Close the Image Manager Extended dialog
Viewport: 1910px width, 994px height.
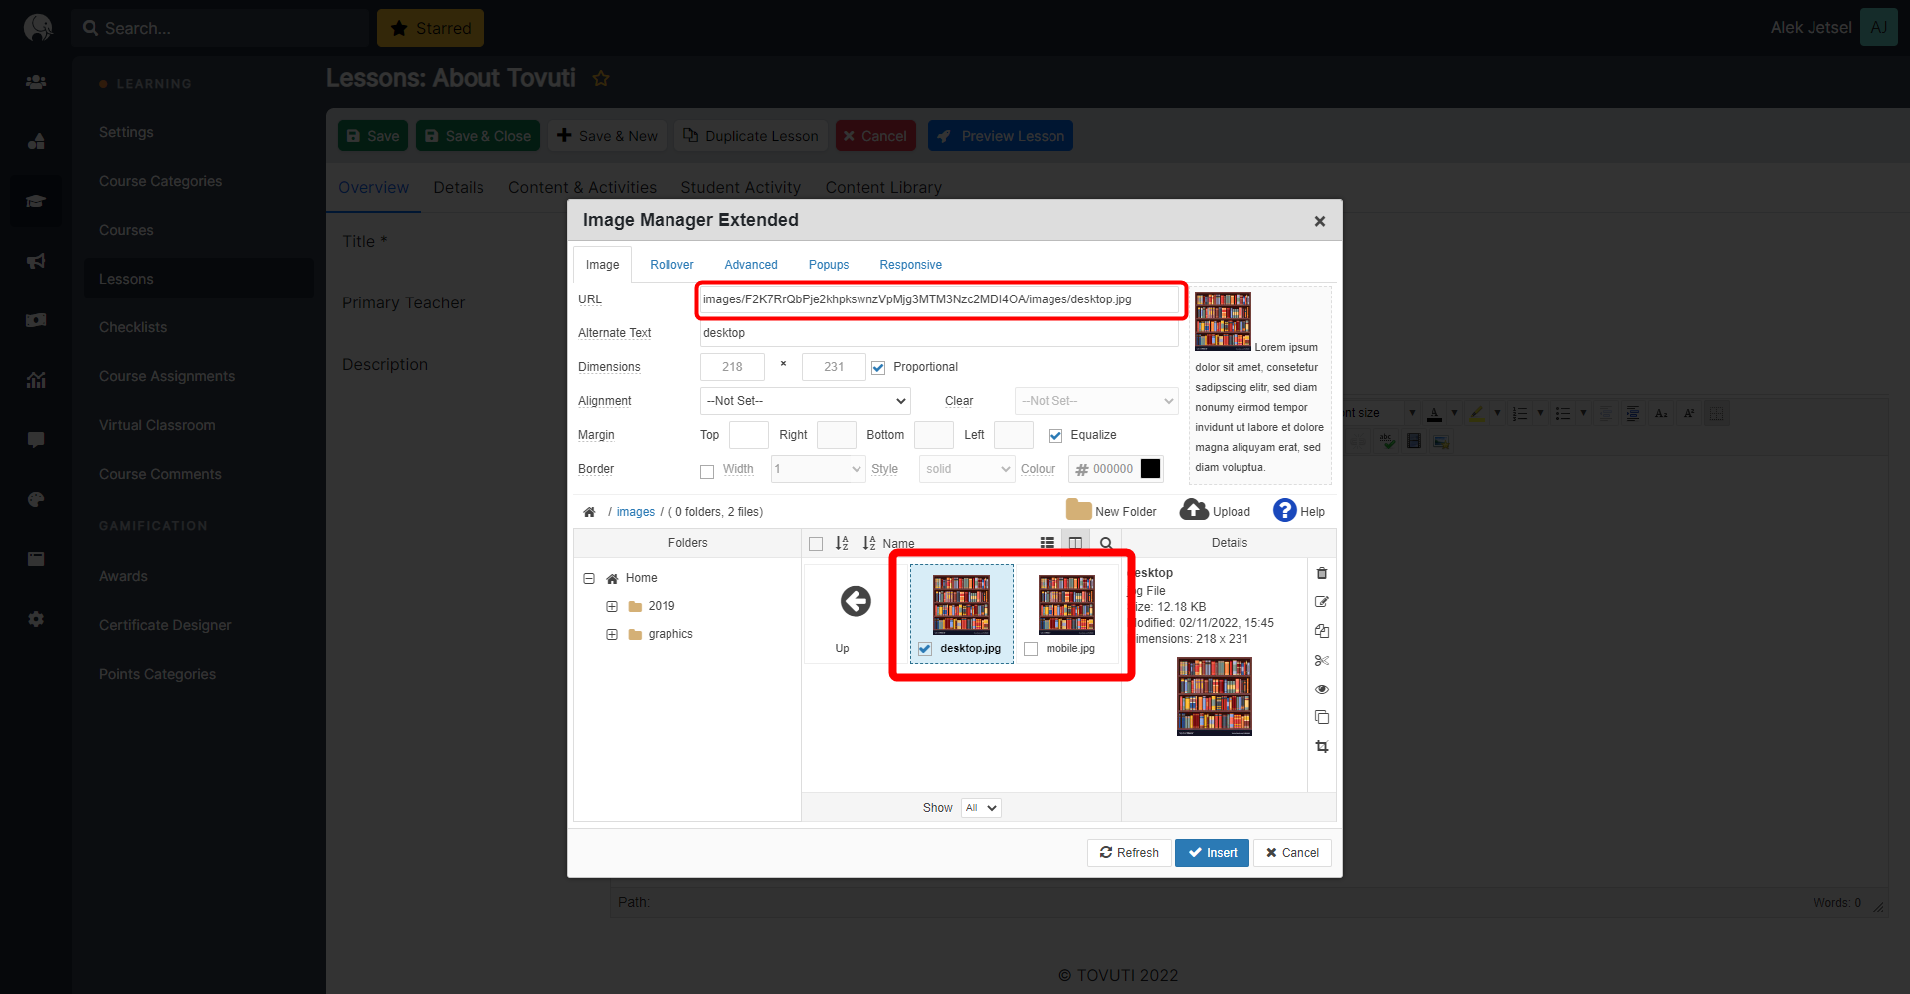point(1319,221)
